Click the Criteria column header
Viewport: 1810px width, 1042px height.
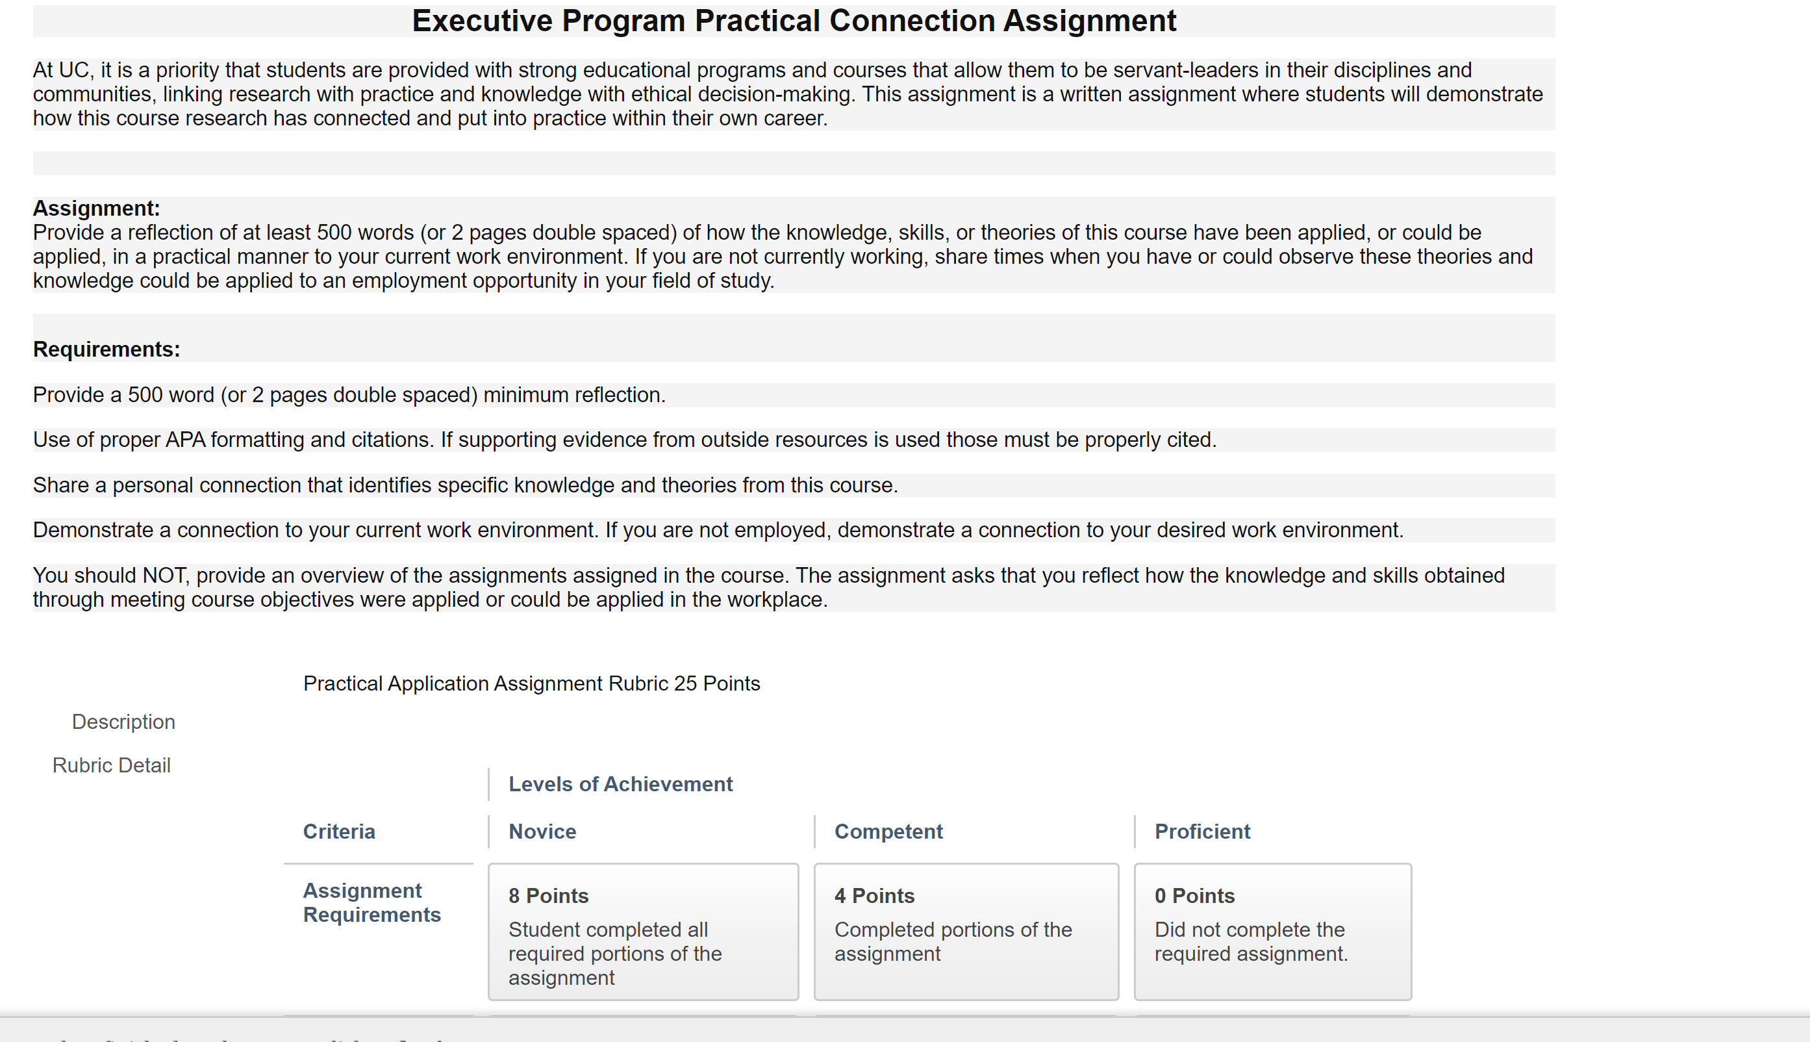[x=339, y=831]
